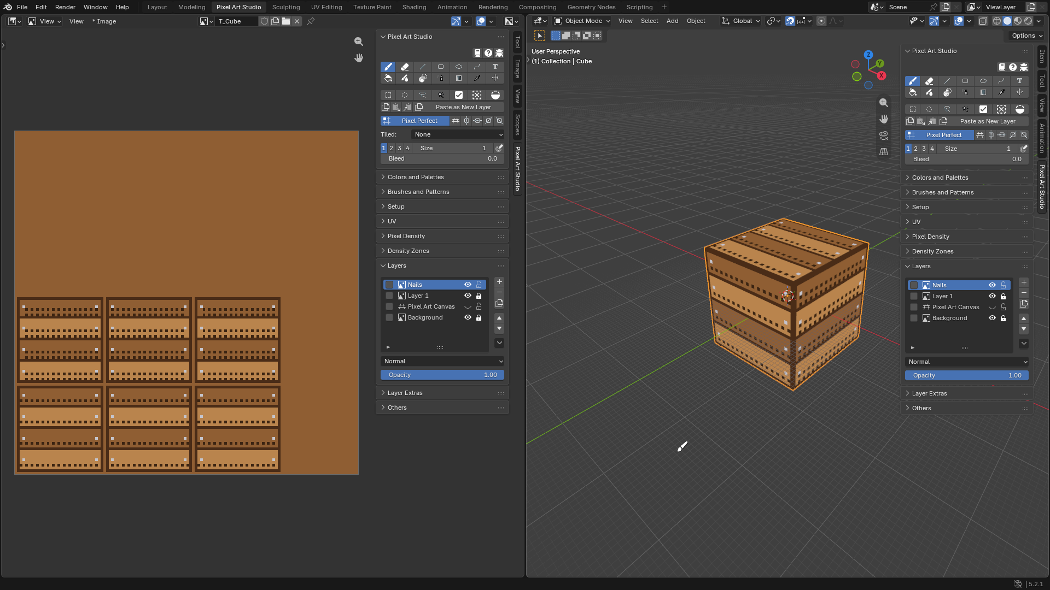Open the Tiled dropdown set to None
This screenshot has width=1050, height=590.
[458, 134]
